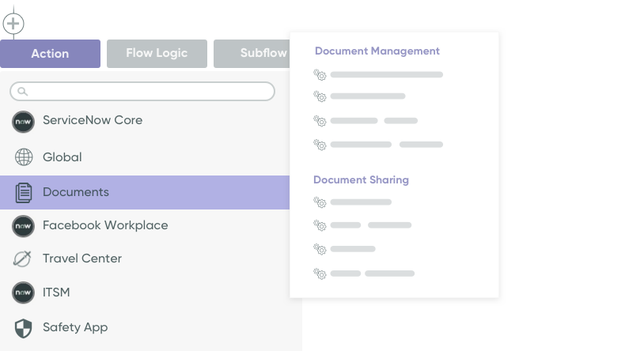
Task: Click the plus add-step icon
Action: [x=13, y=24]
